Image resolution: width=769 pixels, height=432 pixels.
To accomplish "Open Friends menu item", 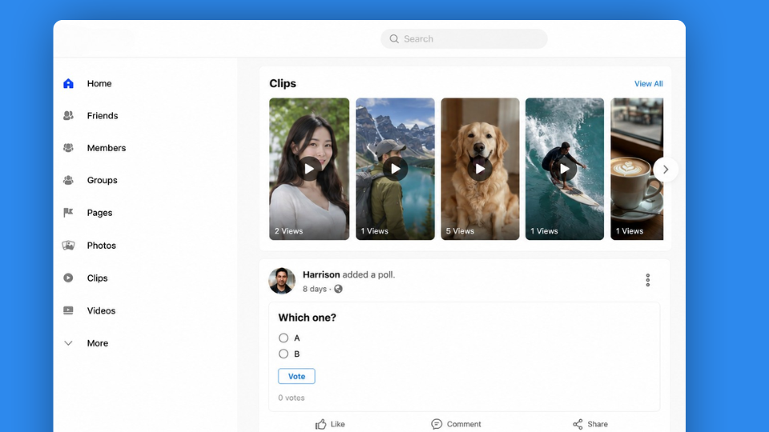I will pyautogui.click(x=103, y=115).
